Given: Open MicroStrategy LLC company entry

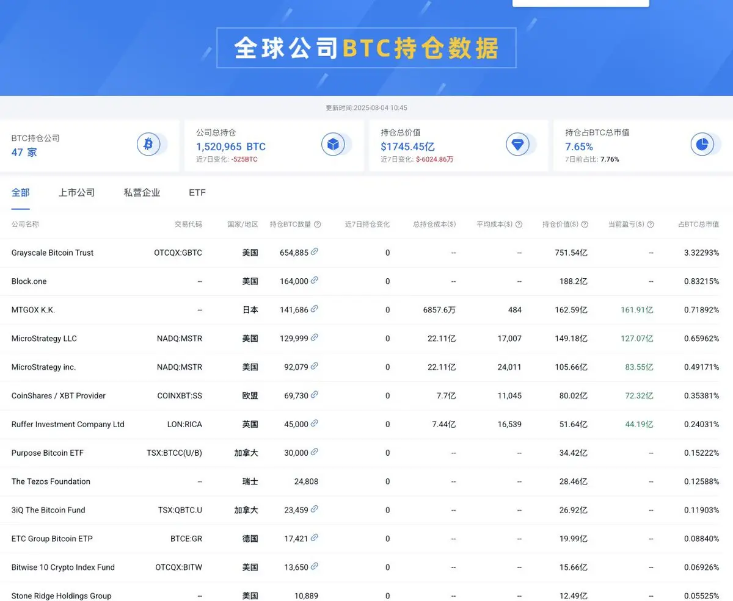Looking at the screenshot, I should pos(44,339).
